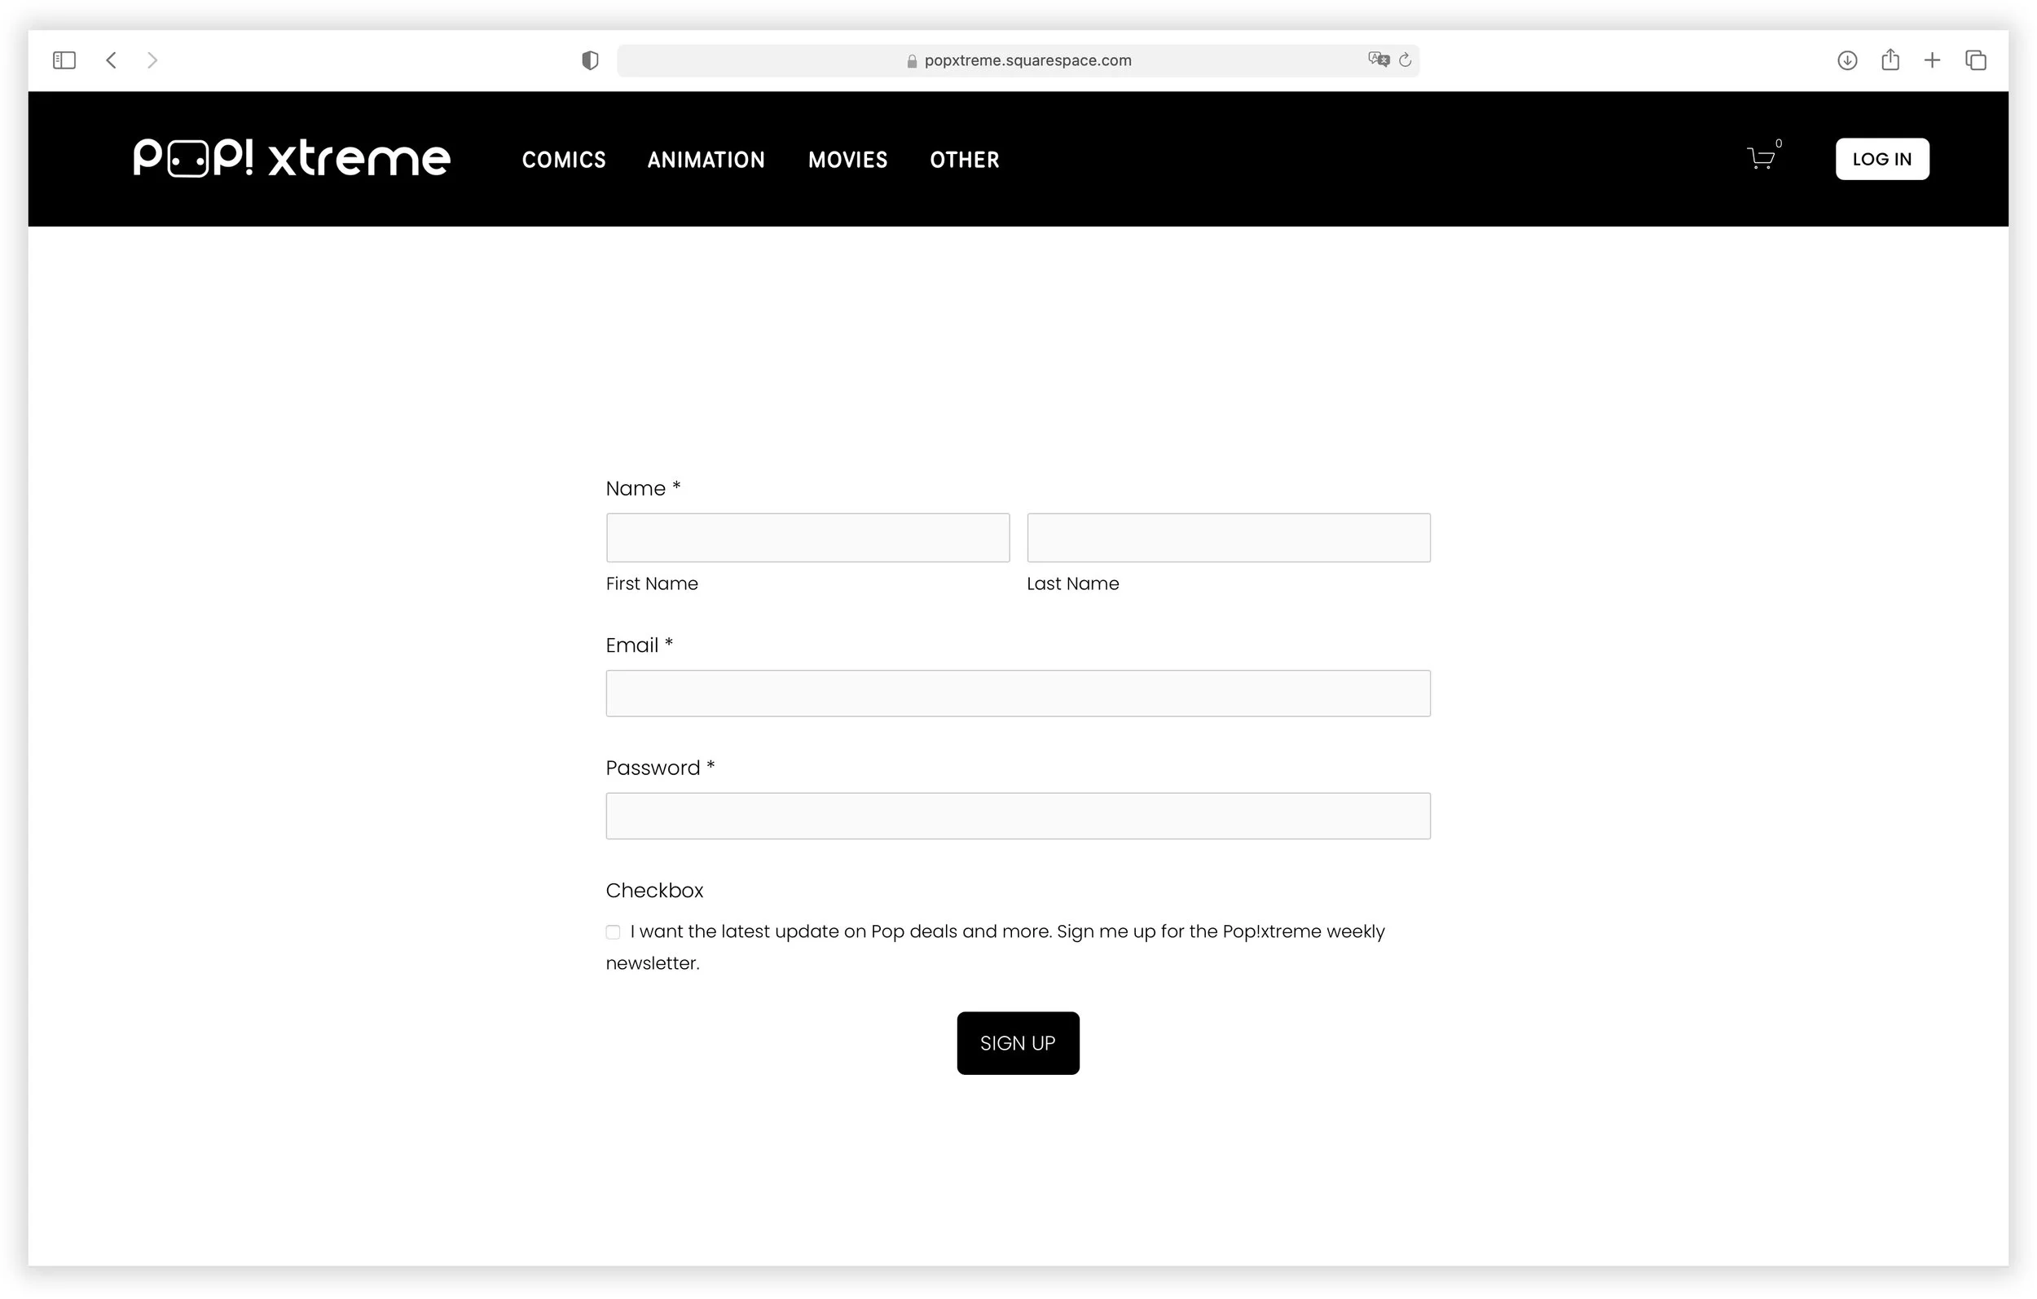Screen dimensions: 2037x1299
Task: Show downloads with the download icon
Action: [1847, 60]
